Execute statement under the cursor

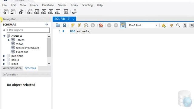[79, 25]
